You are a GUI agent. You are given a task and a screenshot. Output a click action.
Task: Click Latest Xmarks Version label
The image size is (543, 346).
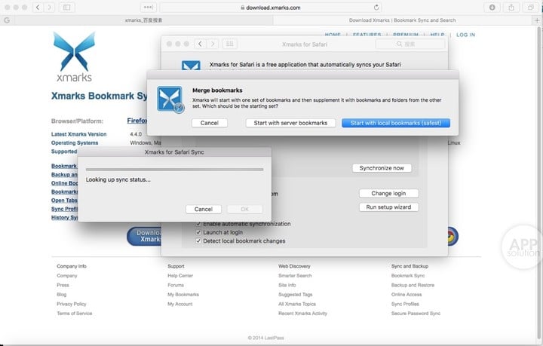coord(79,134)
